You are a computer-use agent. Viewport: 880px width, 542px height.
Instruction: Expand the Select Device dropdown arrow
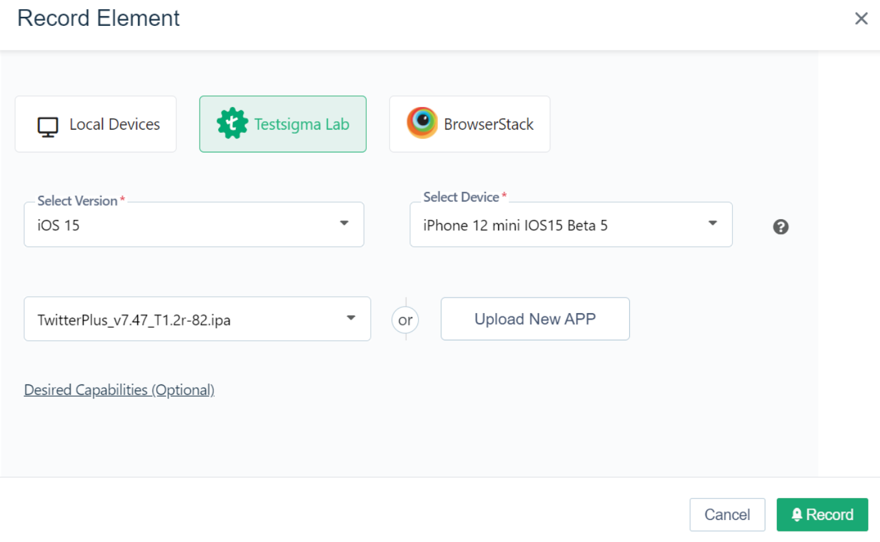pos(712,224)
